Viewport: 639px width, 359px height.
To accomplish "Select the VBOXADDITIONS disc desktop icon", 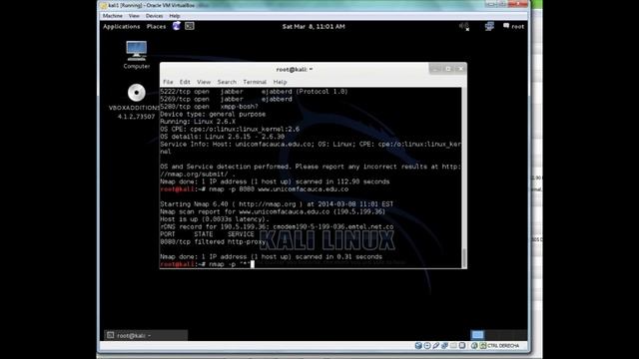I will (136, 102).
